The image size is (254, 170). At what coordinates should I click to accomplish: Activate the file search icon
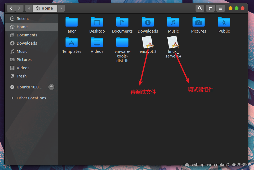point(200,8)
